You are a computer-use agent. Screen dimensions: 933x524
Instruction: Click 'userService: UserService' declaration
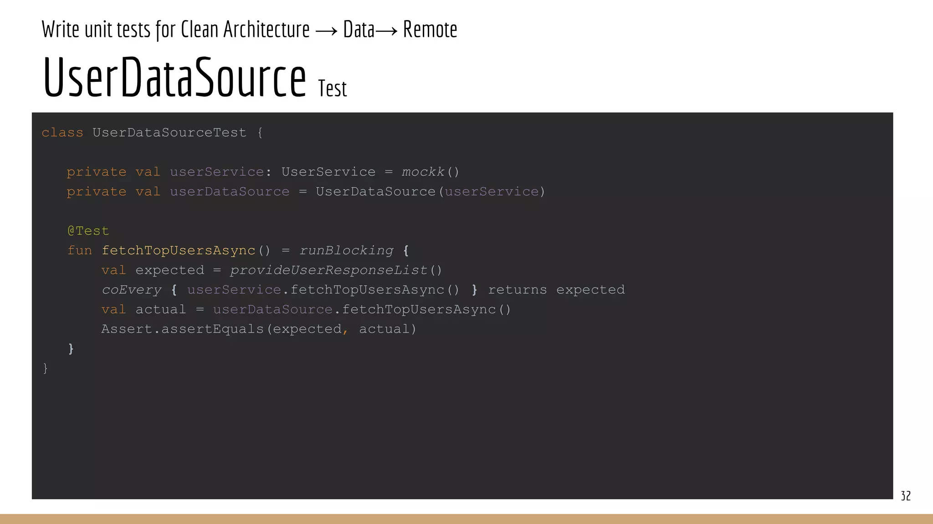[273, 172]
